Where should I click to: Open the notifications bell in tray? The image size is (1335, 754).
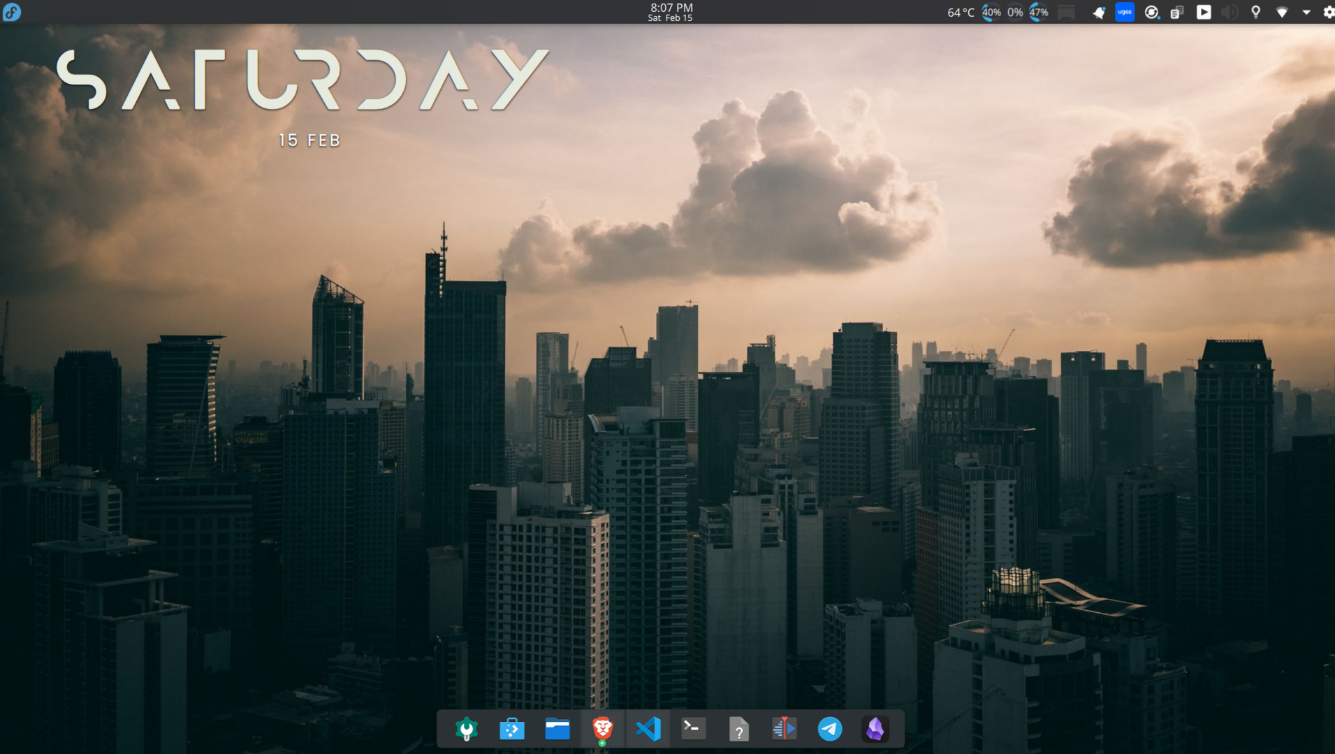[x=1099, y=12]
